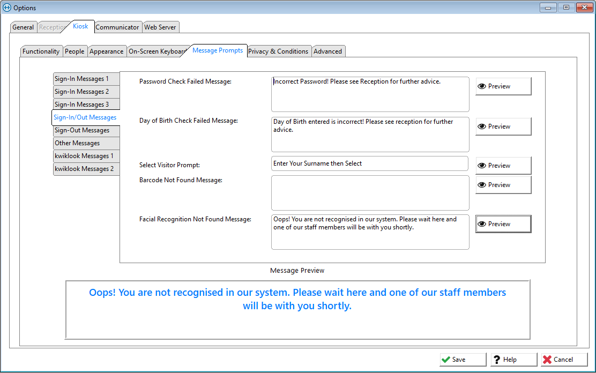Preview the Password Check Failed message
The width and height of the screenshot is (596, 373).
click(503, 86)
